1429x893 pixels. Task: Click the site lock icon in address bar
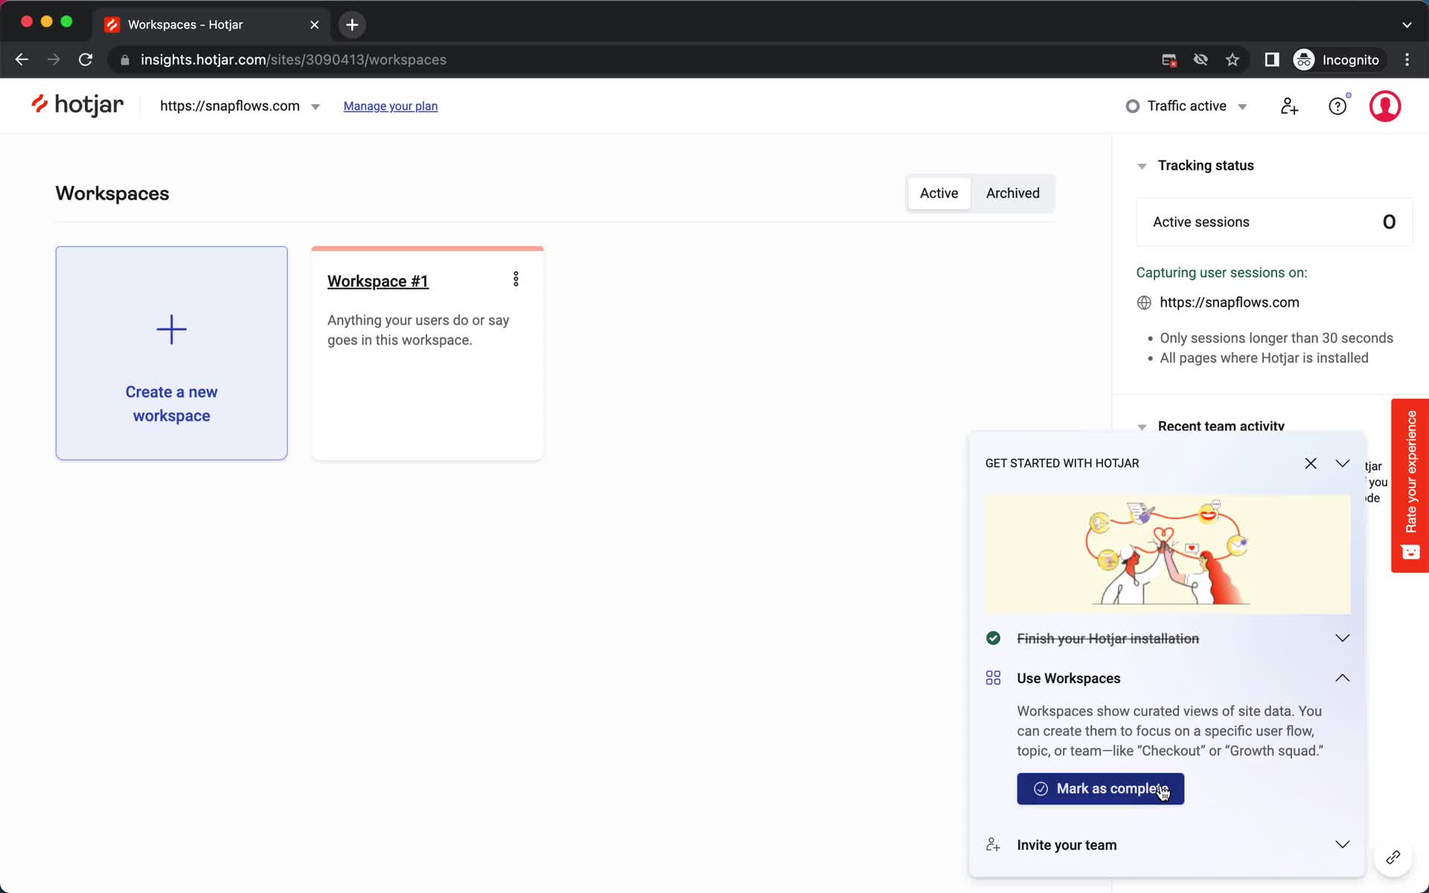125,60
